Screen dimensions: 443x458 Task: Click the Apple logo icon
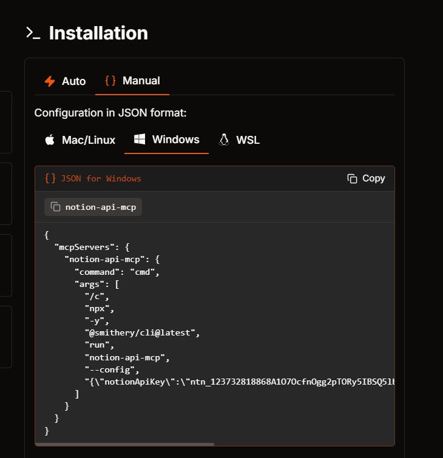tap(50, 140)
